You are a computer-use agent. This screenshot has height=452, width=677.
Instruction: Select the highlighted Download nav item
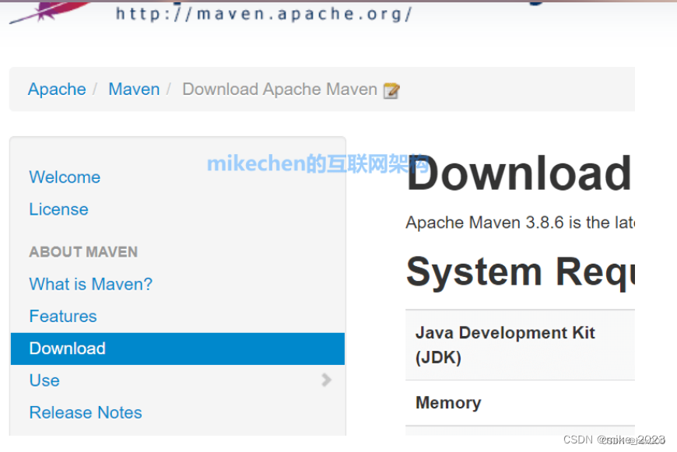coord(67,349)
